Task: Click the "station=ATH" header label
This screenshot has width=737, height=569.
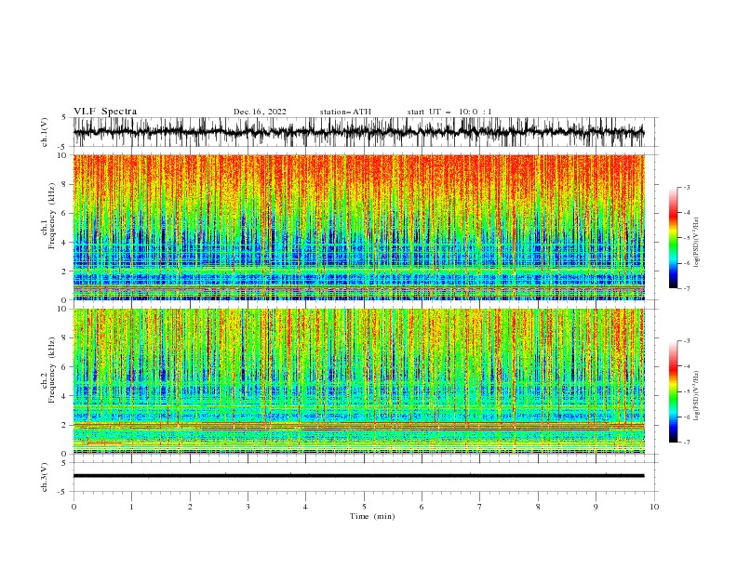Action: pos(345,112)
